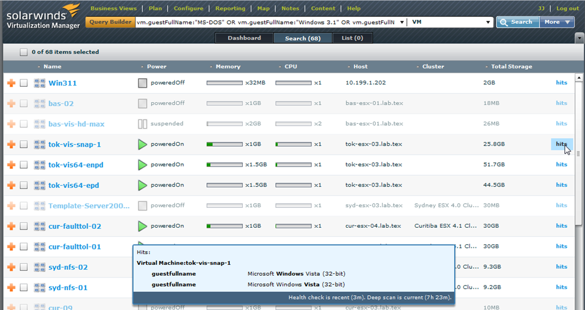The image size is (585, 310).
Task: Sort the table by Power column
Action: point(157,66)
